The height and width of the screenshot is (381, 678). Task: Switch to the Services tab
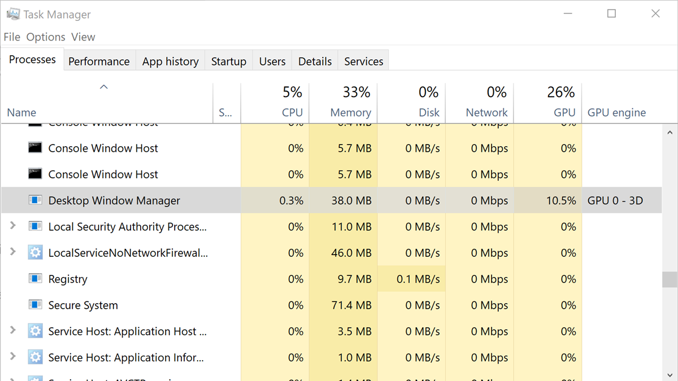click(363, 61)
